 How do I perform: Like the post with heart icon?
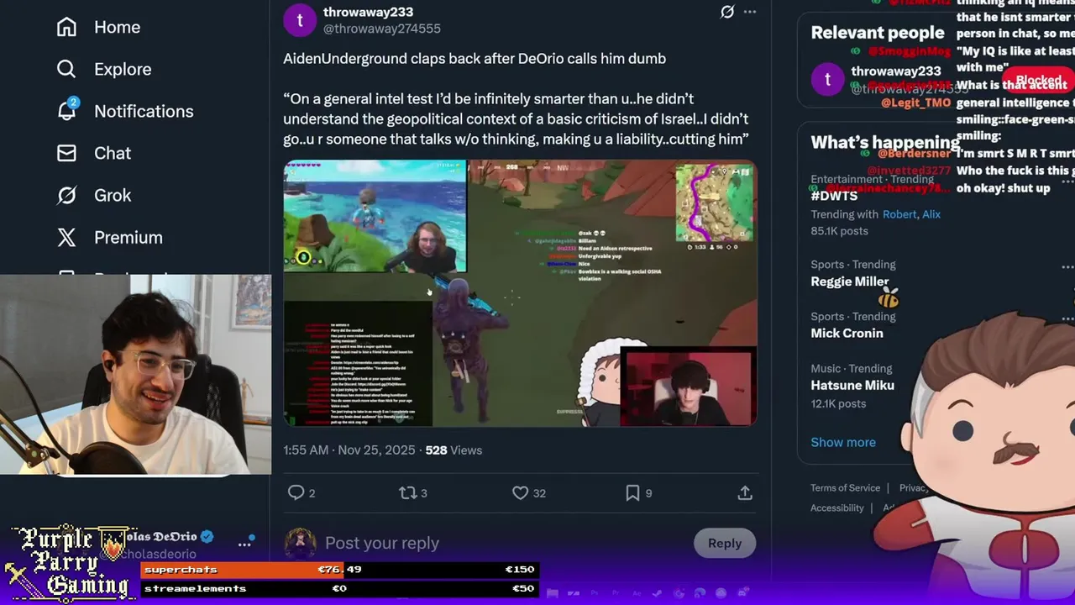tap(521, 493)
